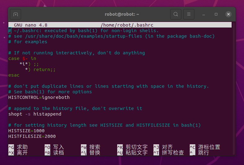Click the 'case $- in' line
This screenshot has height=165, width=244.
coord(22,58)
